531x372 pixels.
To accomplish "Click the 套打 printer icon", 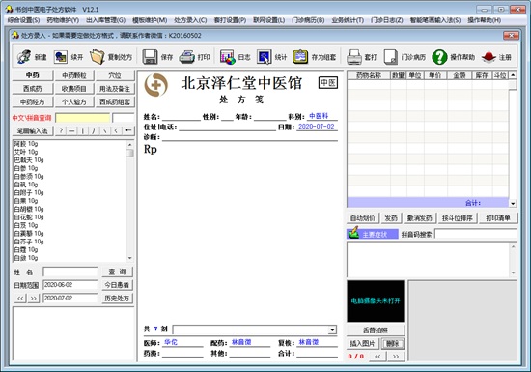I will [x=354, y=57].
